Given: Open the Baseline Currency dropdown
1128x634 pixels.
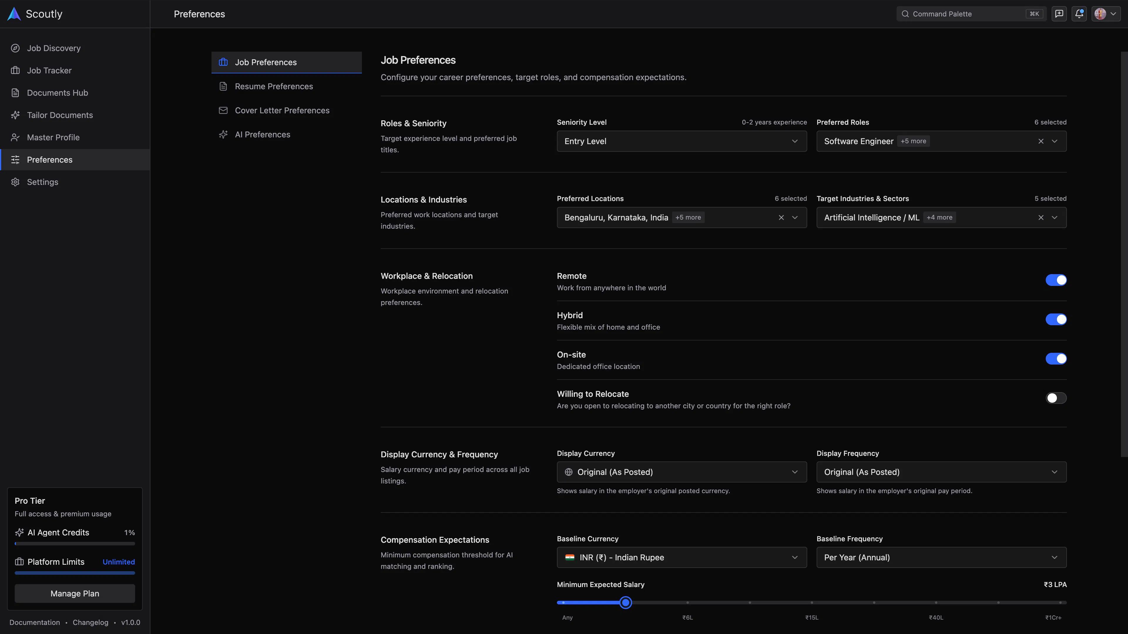Looking at the screenshot, I should click(x=682, y=557).
